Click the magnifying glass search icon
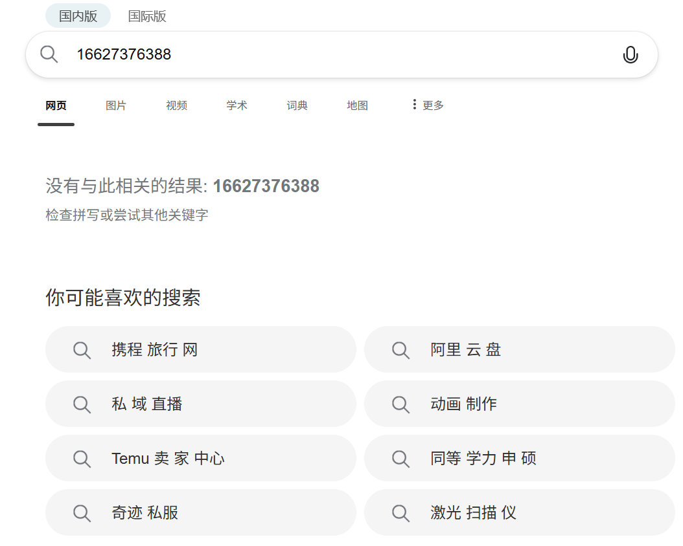The height and width of the screenshot is (546, 683). (49, 54)
